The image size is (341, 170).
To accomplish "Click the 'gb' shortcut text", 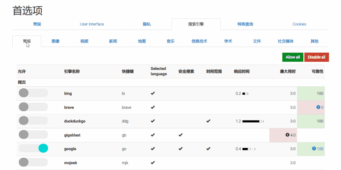I will [124, 135].
